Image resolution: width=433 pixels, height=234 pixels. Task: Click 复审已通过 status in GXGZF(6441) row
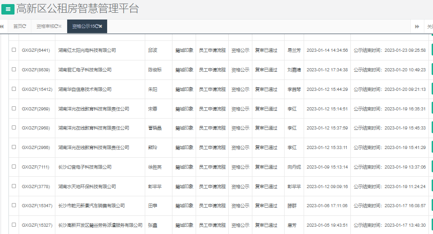pos(266,50)
